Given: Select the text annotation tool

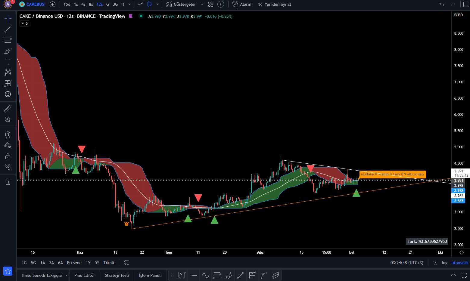Looking at the screenshot, I should (8, 62).
